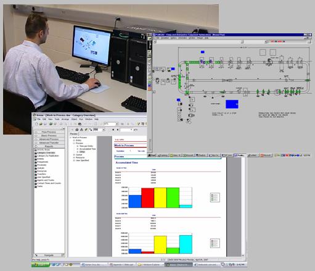Viewport: 315px width, 271px height.
Task: Open the Flow Process panel
Action: (49, 132)
